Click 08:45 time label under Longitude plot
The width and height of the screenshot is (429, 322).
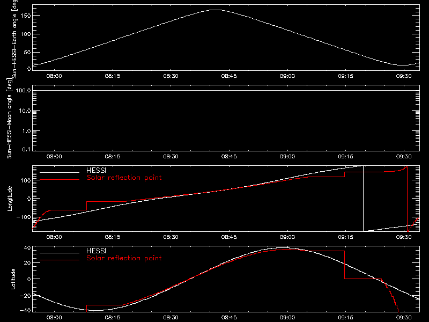click(x=229, y=237)
